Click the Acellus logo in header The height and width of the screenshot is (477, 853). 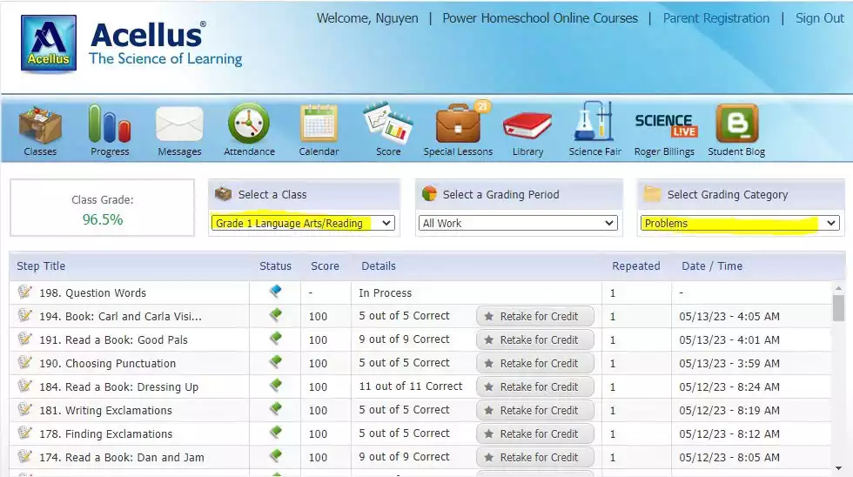(x=49, y=43)
